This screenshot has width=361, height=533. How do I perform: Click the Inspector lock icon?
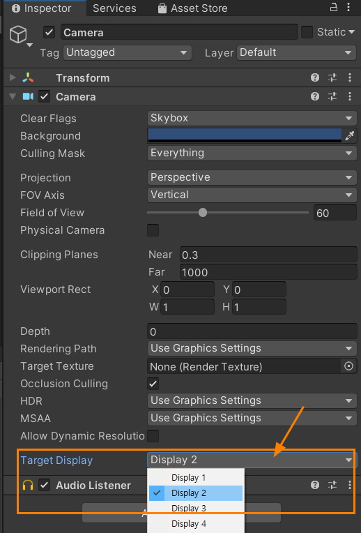pyautogui.click(x=334, y=7)
